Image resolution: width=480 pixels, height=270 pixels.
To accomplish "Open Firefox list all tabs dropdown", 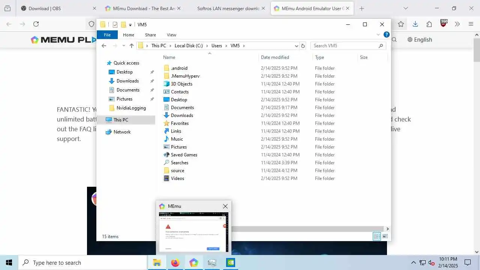I will pyautogui.click(x=405, y=8).
